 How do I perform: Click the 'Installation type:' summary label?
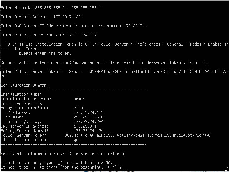(x=21, y=94)
